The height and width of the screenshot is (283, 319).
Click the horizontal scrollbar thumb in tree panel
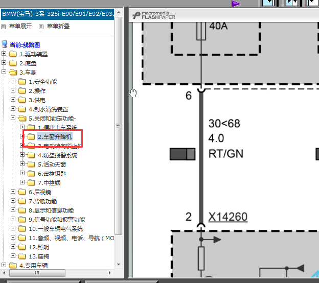pyautogui.click(x=37, y=273)
